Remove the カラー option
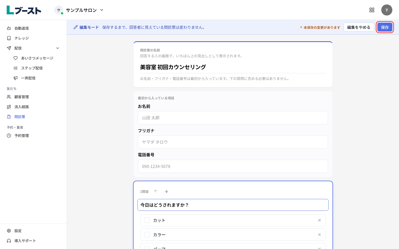 [x=319, y=235]
